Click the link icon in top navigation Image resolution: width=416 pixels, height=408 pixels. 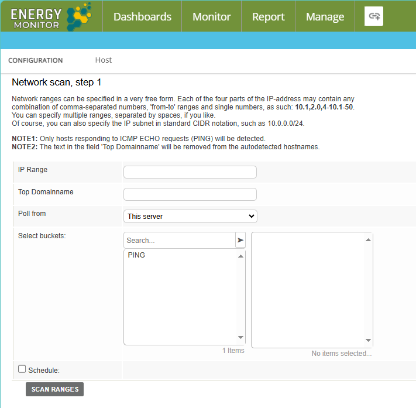[x=373, y=16]
